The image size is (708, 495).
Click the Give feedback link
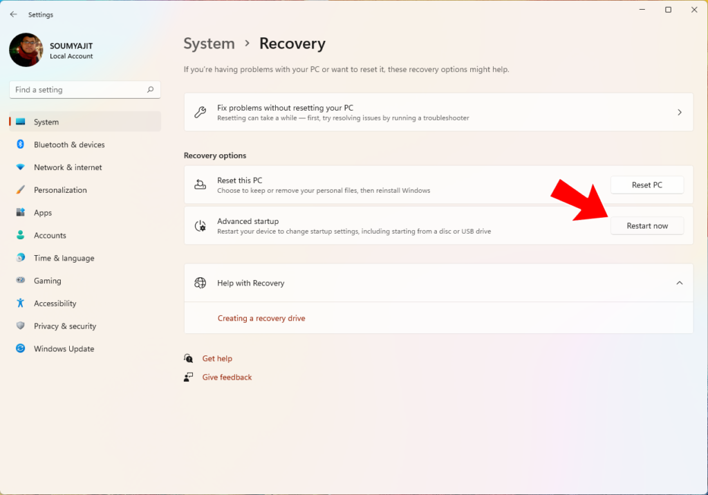pyautogui.click(x=227, y=377)
